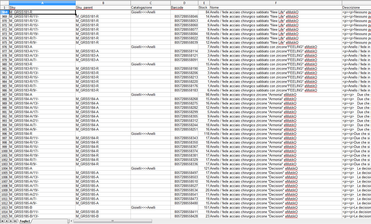Click the horizontal scrollbar thumb
Screen dimensions: 371x224
[112, 221]
